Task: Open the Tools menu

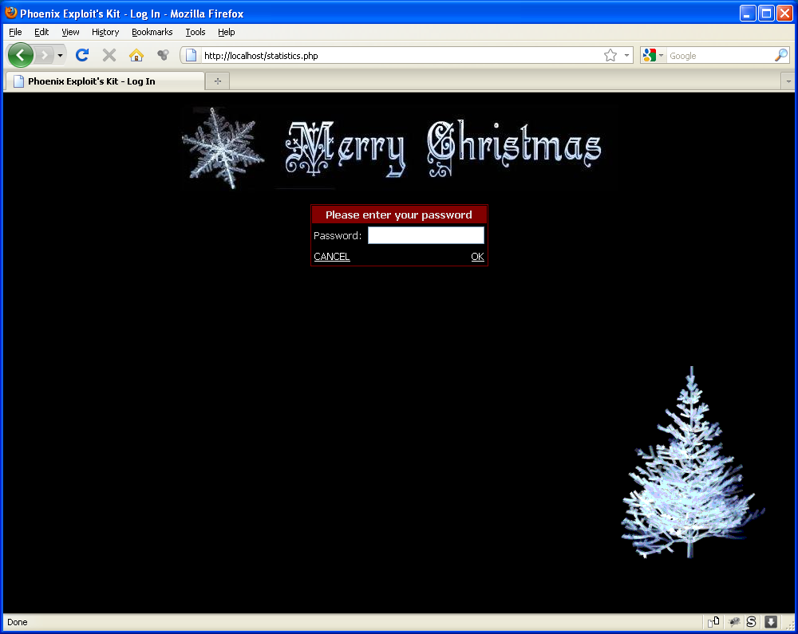Action: pos(195,32)
